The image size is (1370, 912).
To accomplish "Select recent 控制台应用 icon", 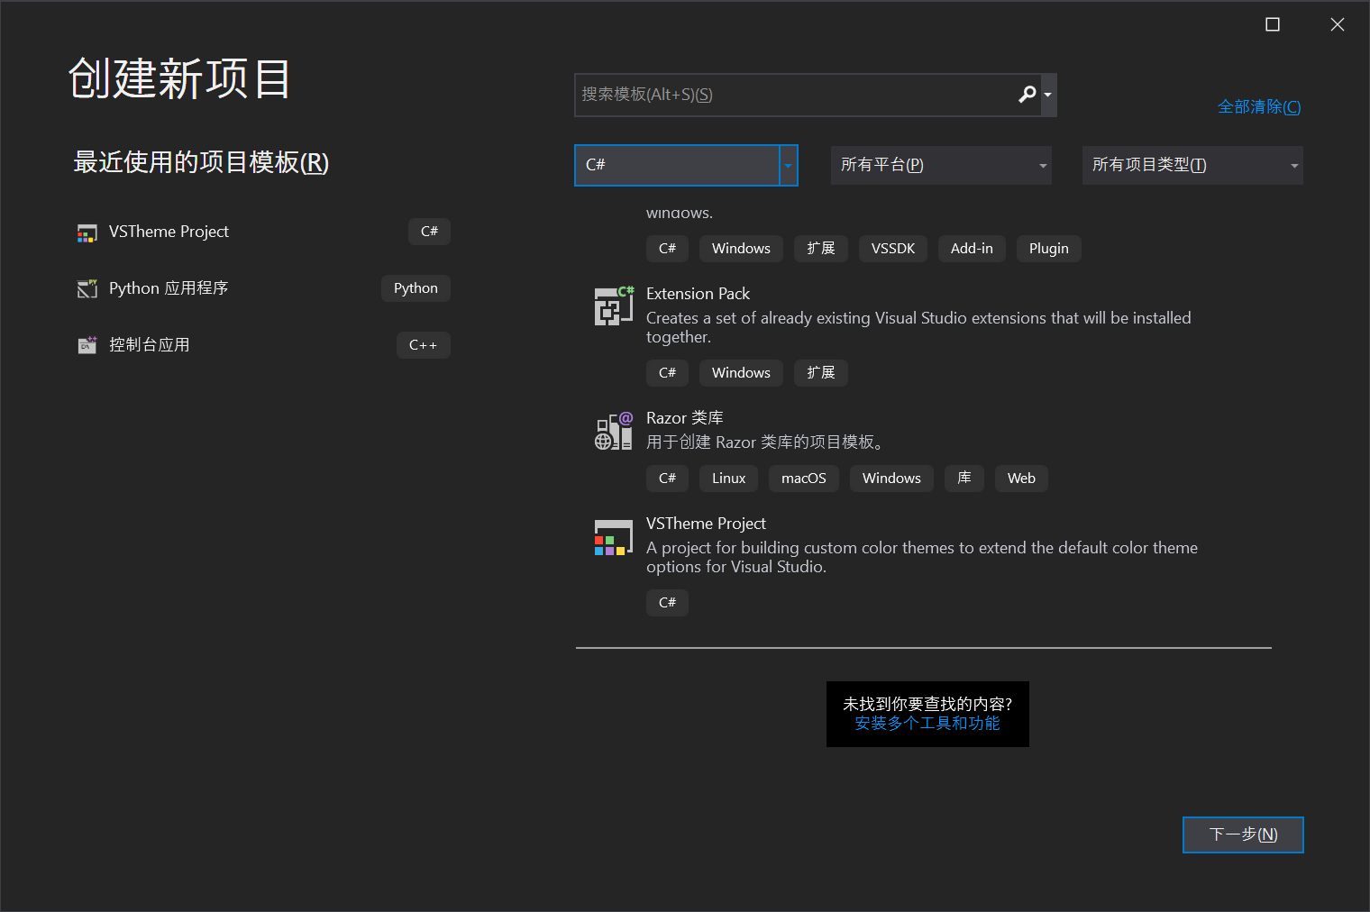I will click(x=87, y=345).
